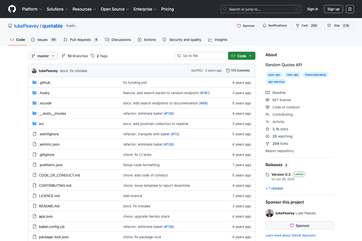Open the src folder icon
This screenshot has height=241, width=362.
(34, 124)
